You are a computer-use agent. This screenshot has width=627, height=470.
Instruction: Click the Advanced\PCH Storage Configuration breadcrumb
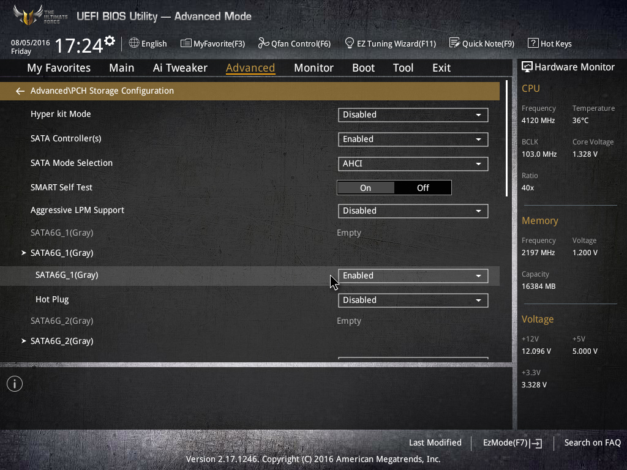(102, 91)
